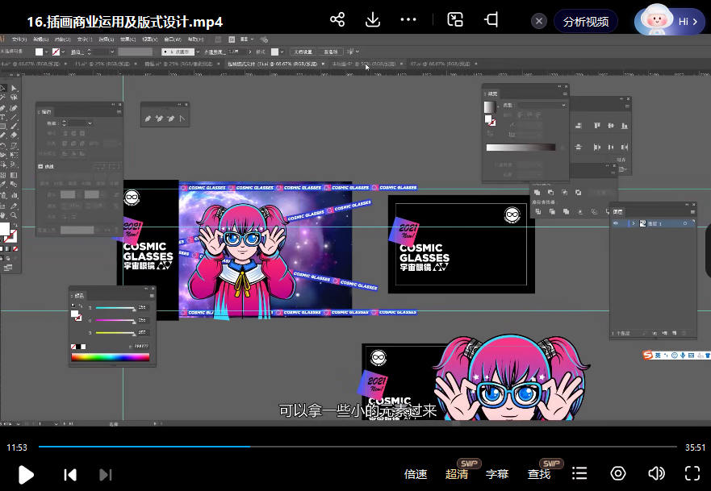Play the paused video

(x=26, y=474)
